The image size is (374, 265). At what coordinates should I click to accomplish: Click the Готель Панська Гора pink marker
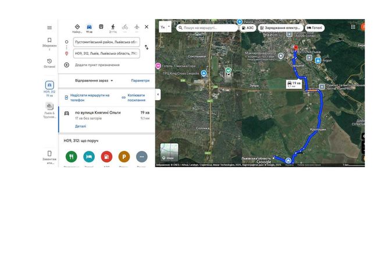[x=158, y=66]
